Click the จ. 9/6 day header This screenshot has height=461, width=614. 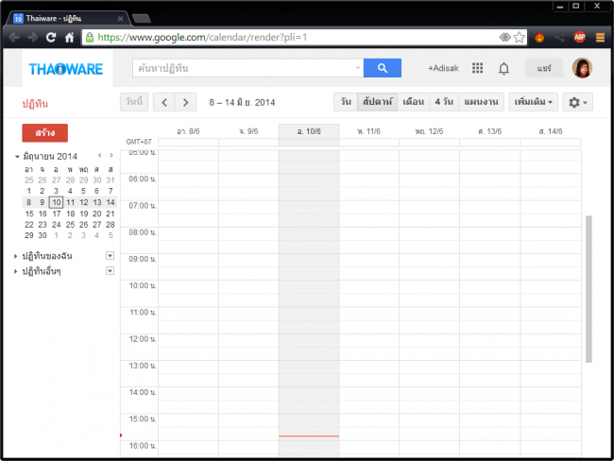coord(248,131)
